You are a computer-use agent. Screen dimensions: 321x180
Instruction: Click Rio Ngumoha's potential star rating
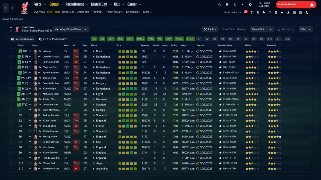coord(275,136)
